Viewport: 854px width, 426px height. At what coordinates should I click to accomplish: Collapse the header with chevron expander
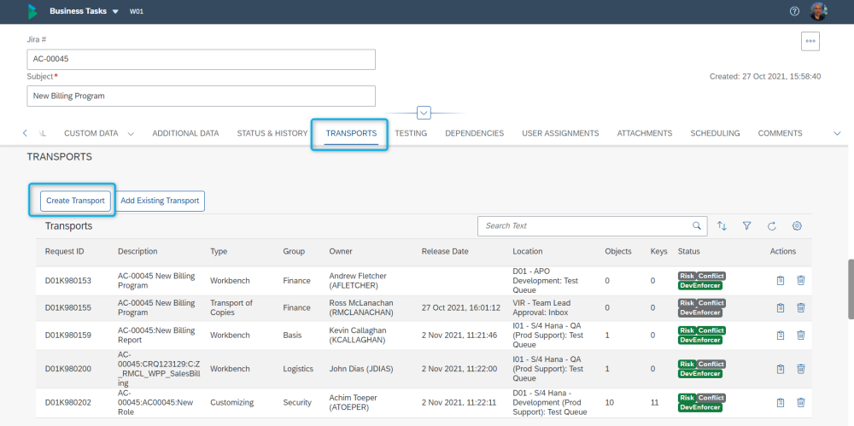424,113
